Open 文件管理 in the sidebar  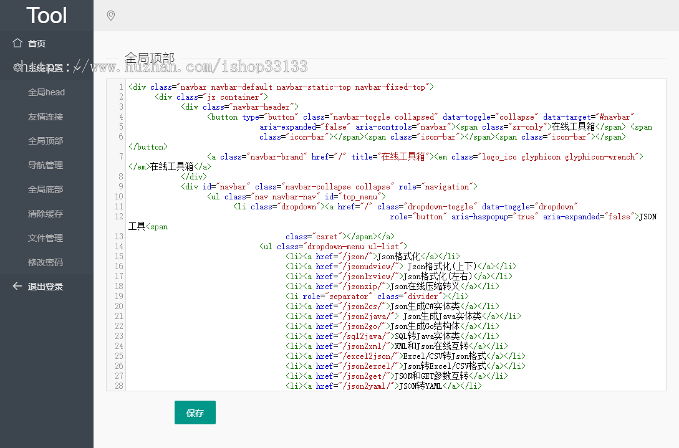coord(47,237)
